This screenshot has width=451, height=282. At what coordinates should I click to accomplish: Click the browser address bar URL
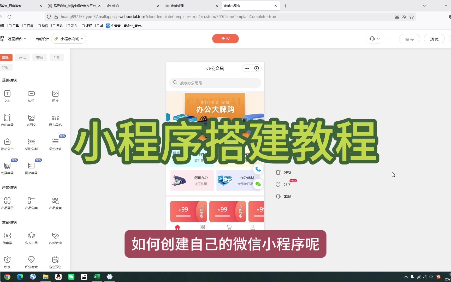tap(168, 17)
